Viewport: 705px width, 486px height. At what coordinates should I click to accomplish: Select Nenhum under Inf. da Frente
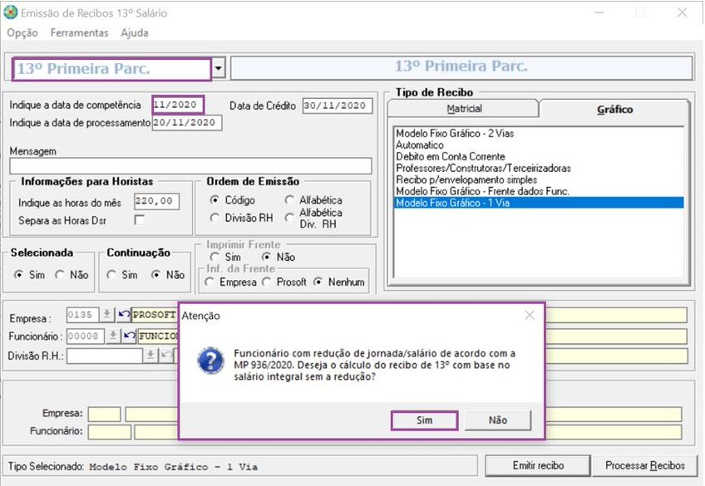coord(339,282)
